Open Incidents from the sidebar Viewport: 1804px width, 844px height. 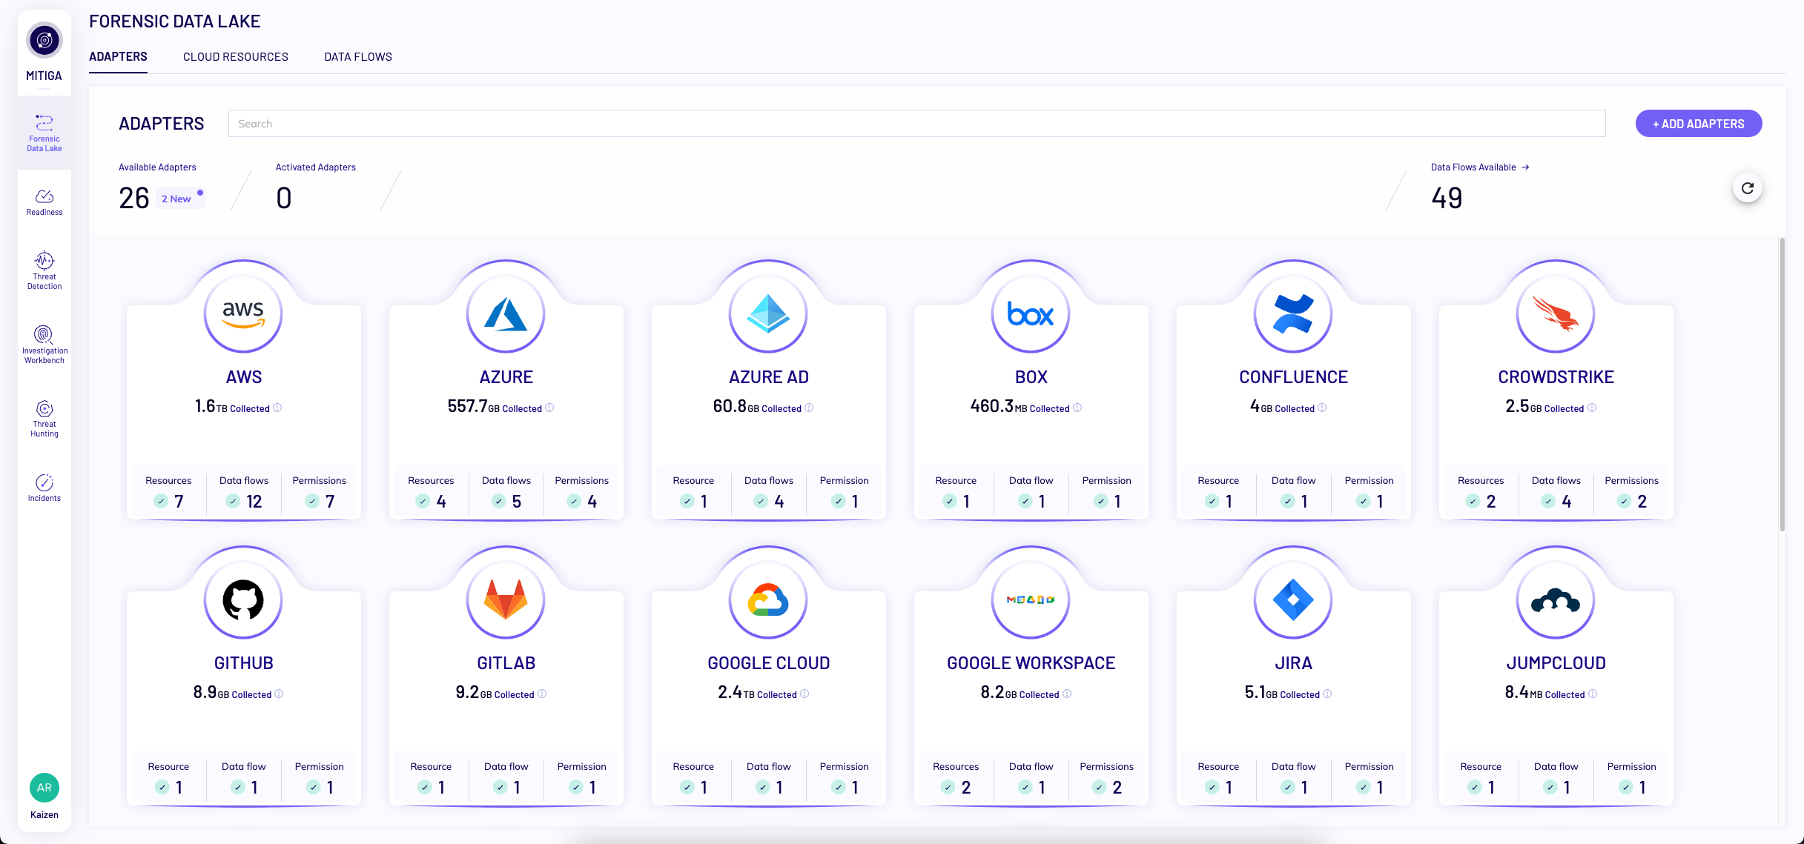pos(44,488)
